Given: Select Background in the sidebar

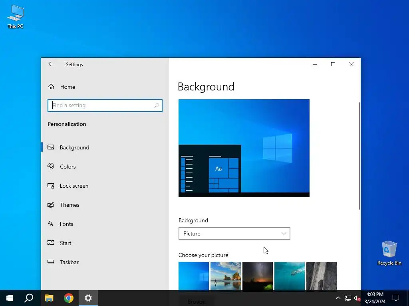Looking at the screenshot, I should 105,147.
